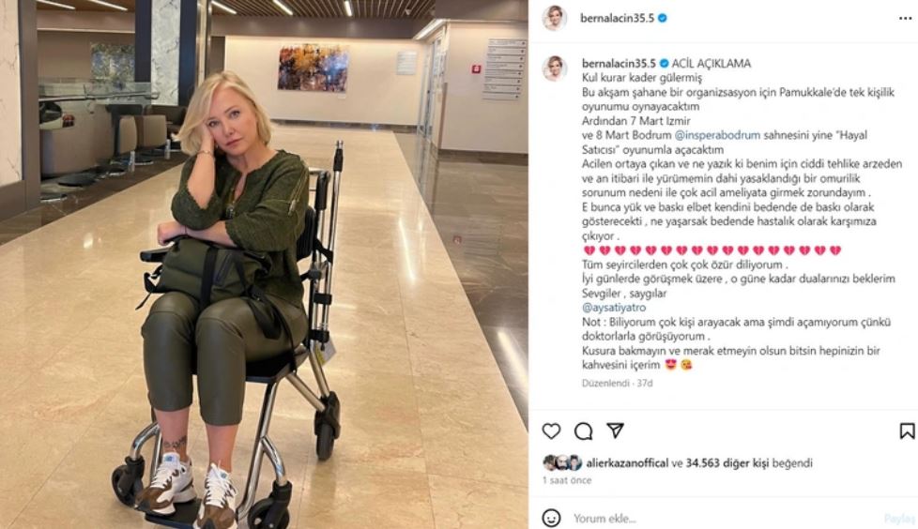
Task: Click the wheelchair photo of the post
Action: pos(264,264)
